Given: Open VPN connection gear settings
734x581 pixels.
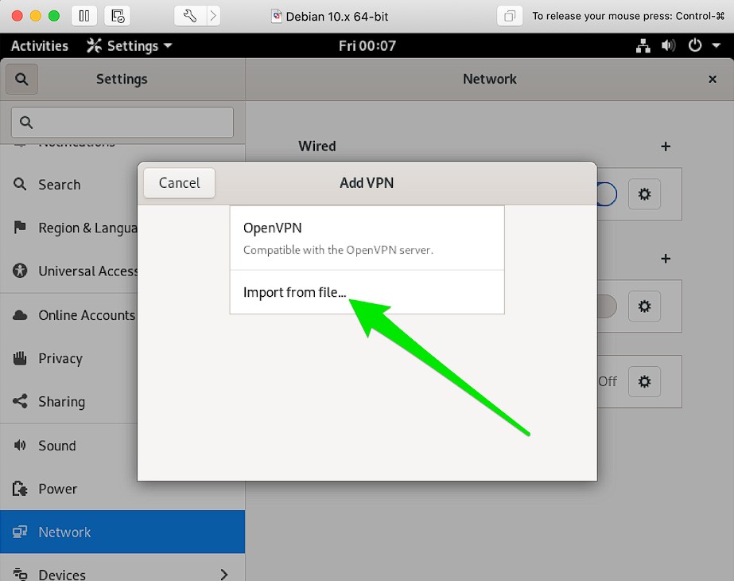Looking at the screenshot, I should pos(644,306).
